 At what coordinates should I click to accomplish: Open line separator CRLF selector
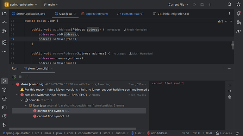[196, 133]
